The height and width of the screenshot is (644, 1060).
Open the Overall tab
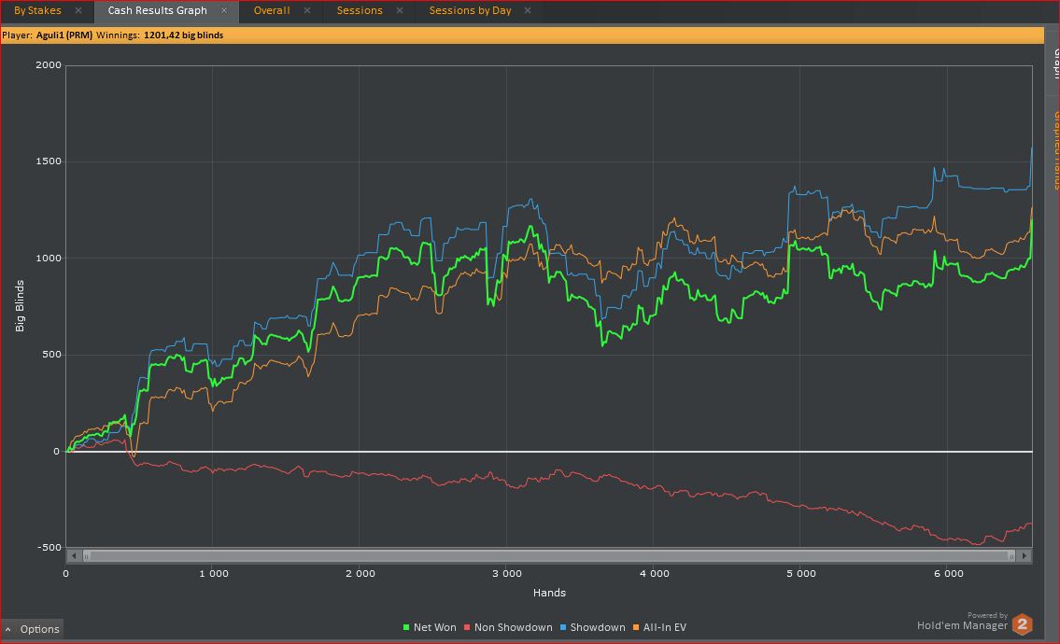coord(272,11)
